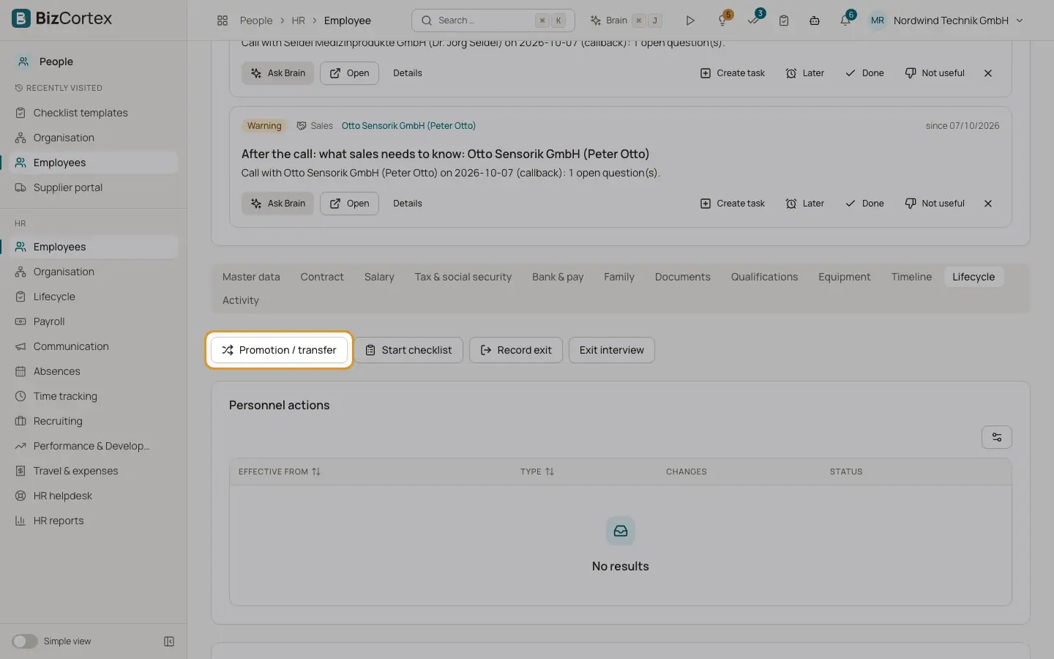This screenshot has height=659, width=1054.
Task: Switch to the Contract tab
Action: pyautogui.click(x=322, y=277)
